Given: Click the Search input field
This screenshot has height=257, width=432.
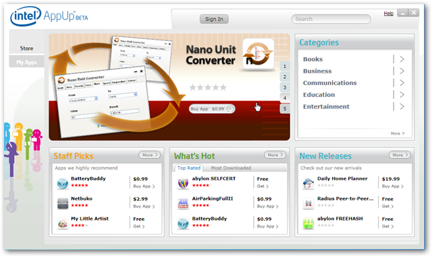Looking at the screenshot, I should pyautogui.click(x=331, y=19).
